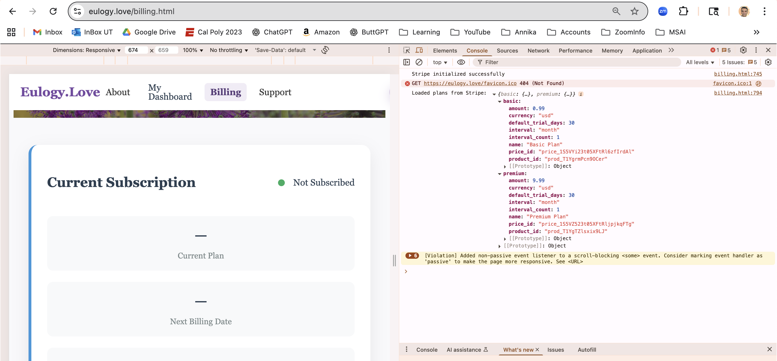777x361 pixels.
Task: Open the Dimensions Responsive dropdown
Action: (x=86, y=50)
